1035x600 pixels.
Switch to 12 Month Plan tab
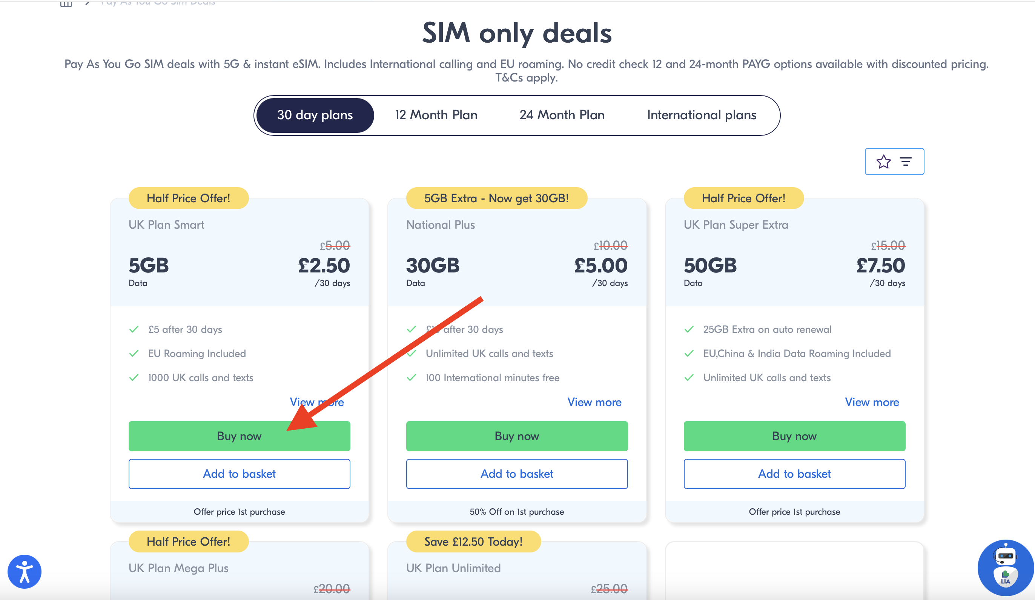tap(436, 115)
